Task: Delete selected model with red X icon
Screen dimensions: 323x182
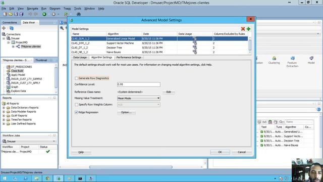Action: pyautogui.click(x=243, y=29)
